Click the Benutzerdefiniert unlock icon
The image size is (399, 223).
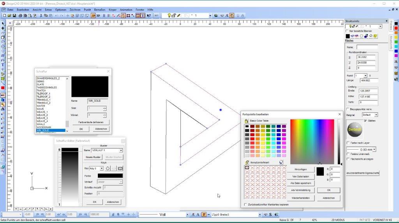click(x=247, y=162)
